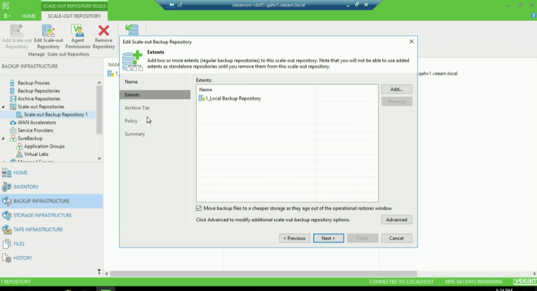
Task: Click the disabled Finish button
Action: [362, 238]
